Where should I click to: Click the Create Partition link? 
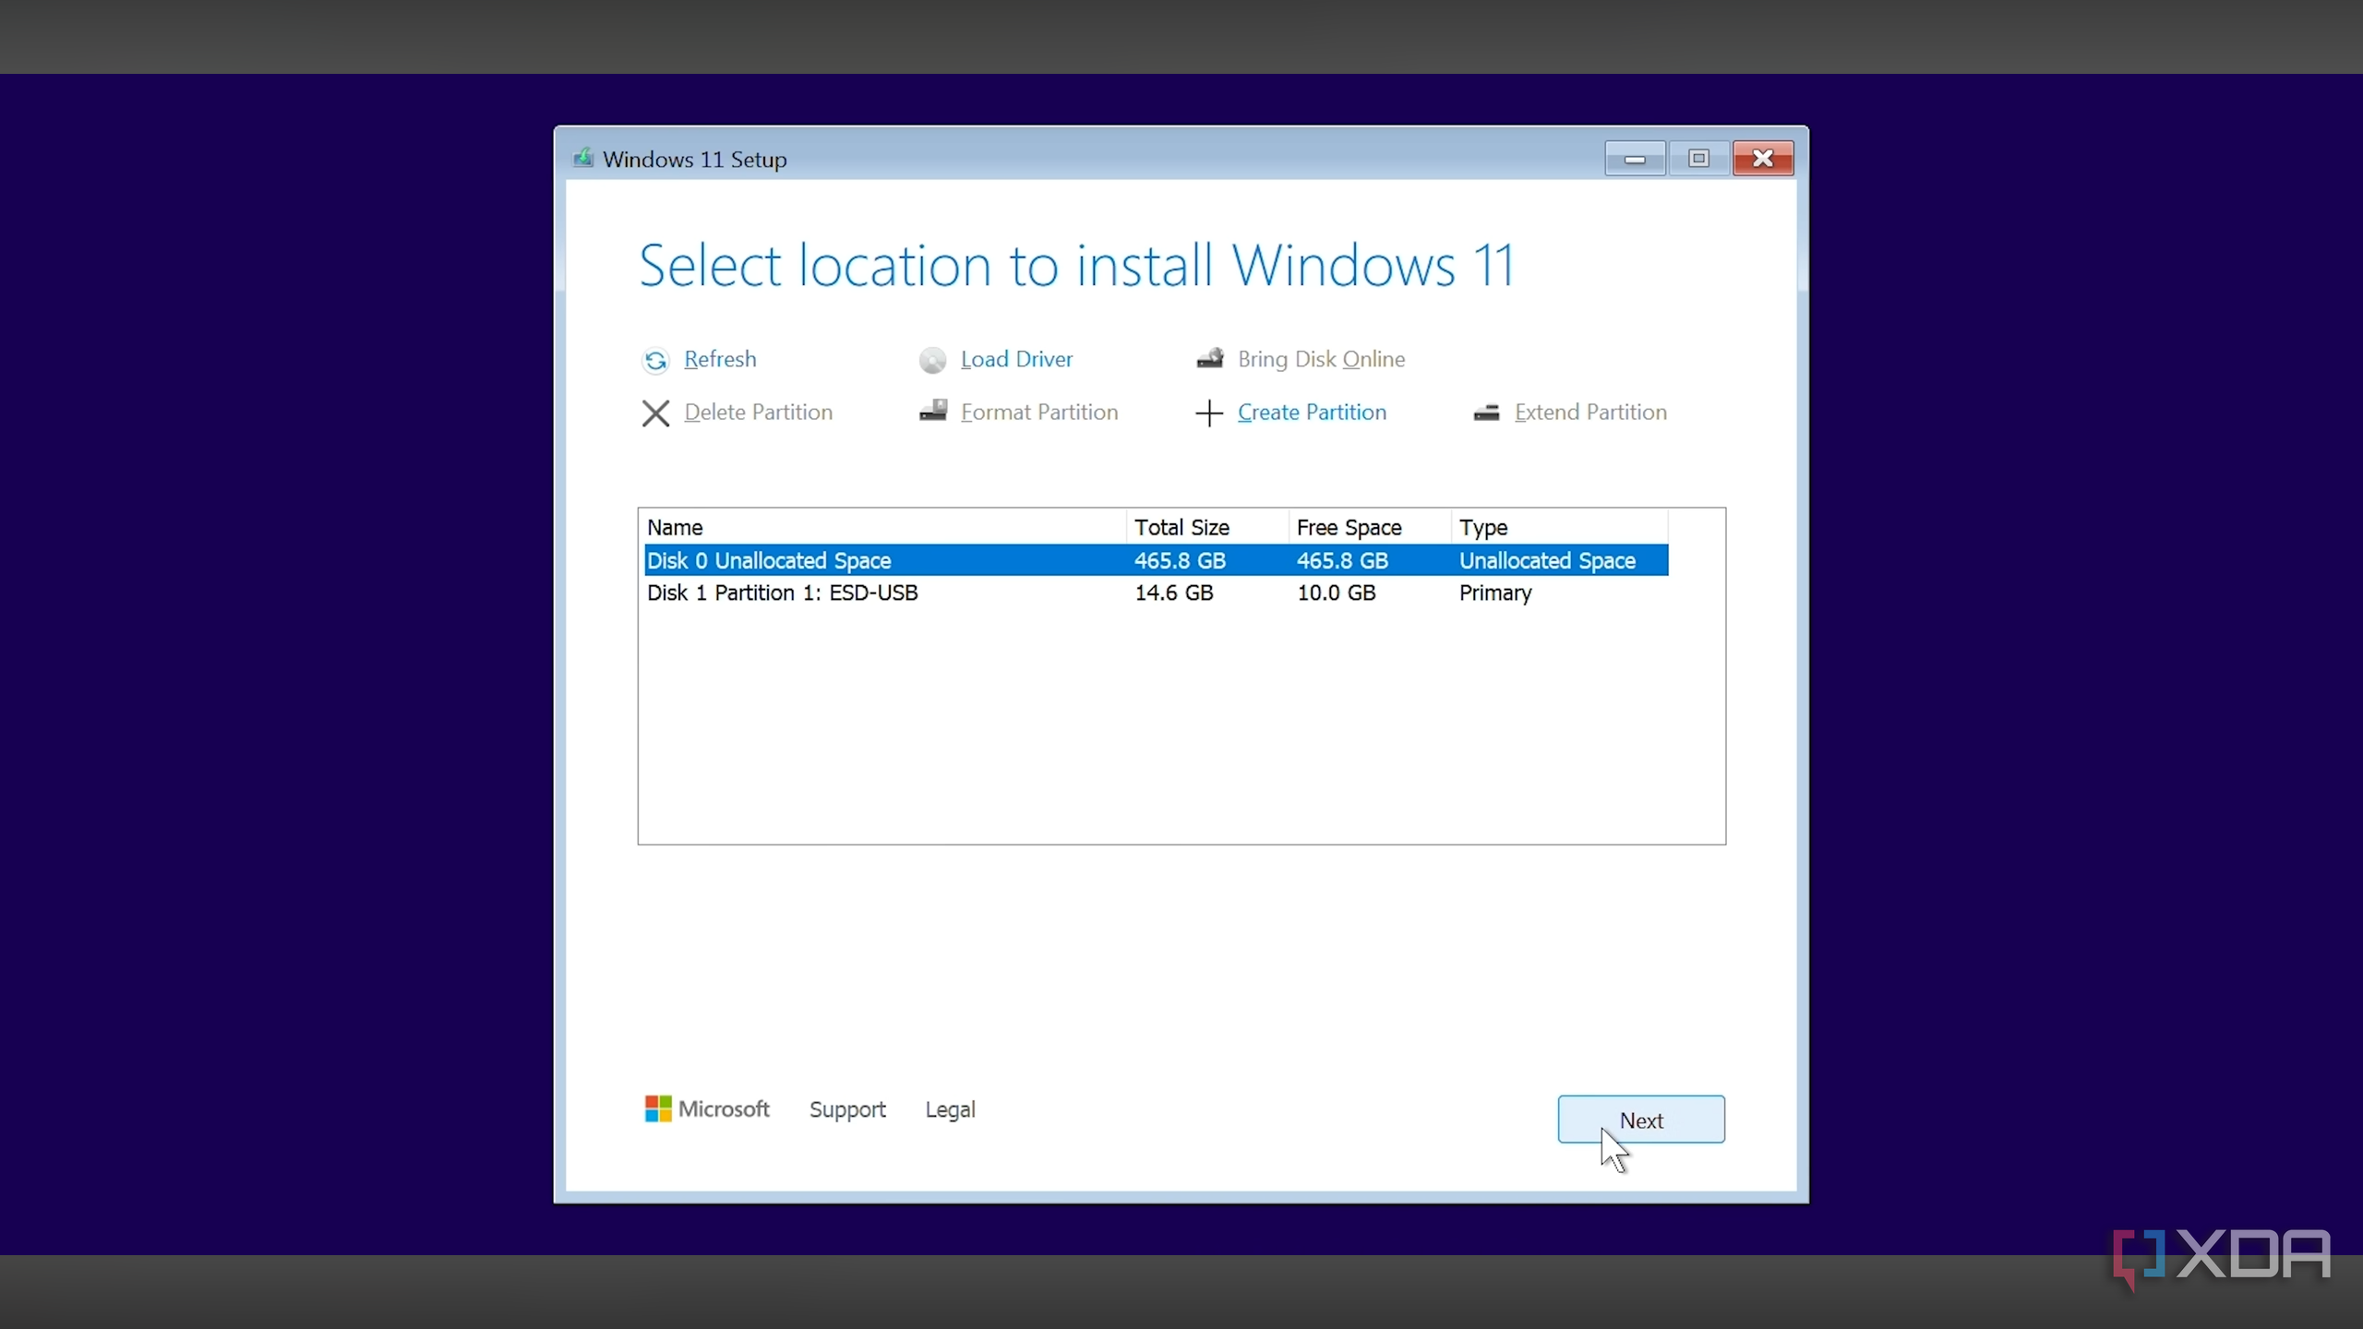(1312, 412)
